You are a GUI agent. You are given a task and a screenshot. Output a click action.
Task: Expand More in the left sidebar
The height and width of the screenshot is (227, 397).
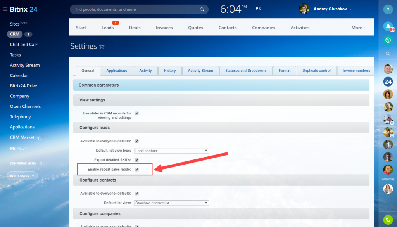(x=18, y=149)
